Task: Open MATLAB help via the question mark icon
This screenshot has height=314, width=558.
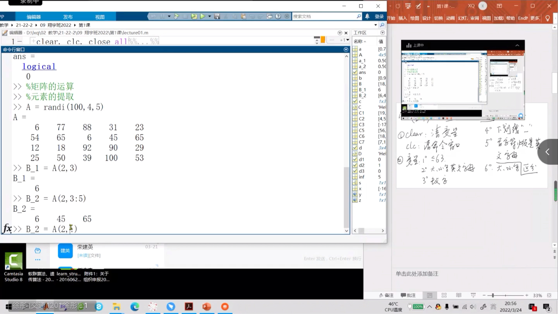Action: coord(278,16)
